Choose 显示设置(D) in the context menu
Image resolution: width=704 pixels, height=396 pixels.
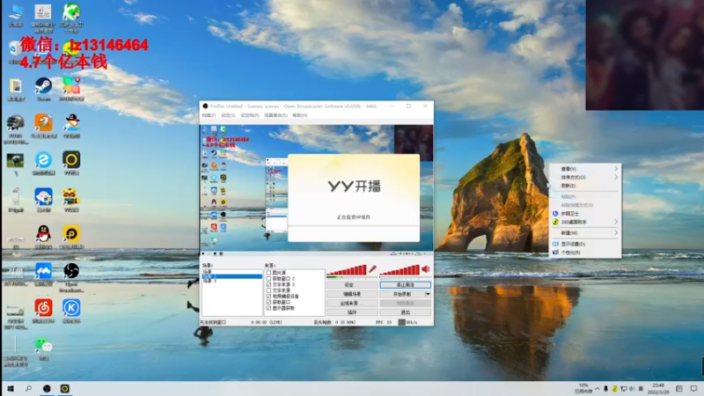click(x=585, y=244)
